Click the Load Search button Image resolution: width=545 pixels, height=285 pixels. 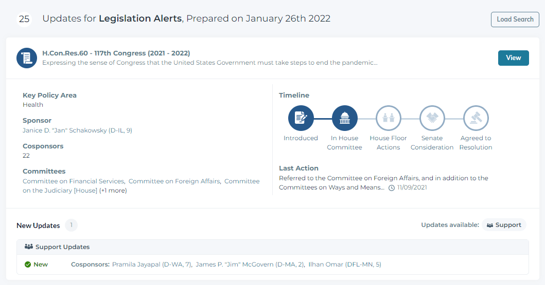[x=515, y=20]
